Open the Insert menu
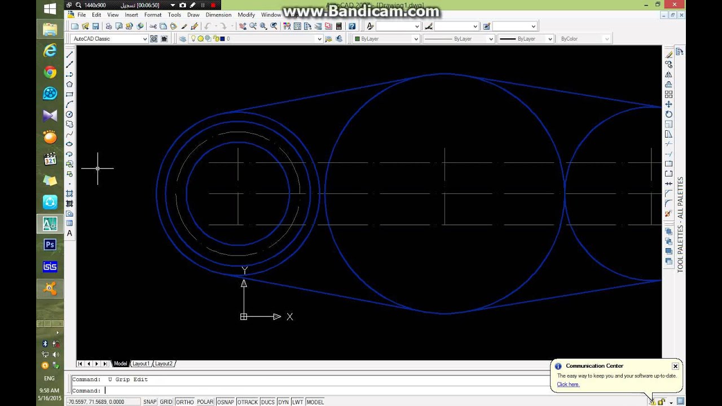The width and height of the screenshot is (722, 406). 131,15
